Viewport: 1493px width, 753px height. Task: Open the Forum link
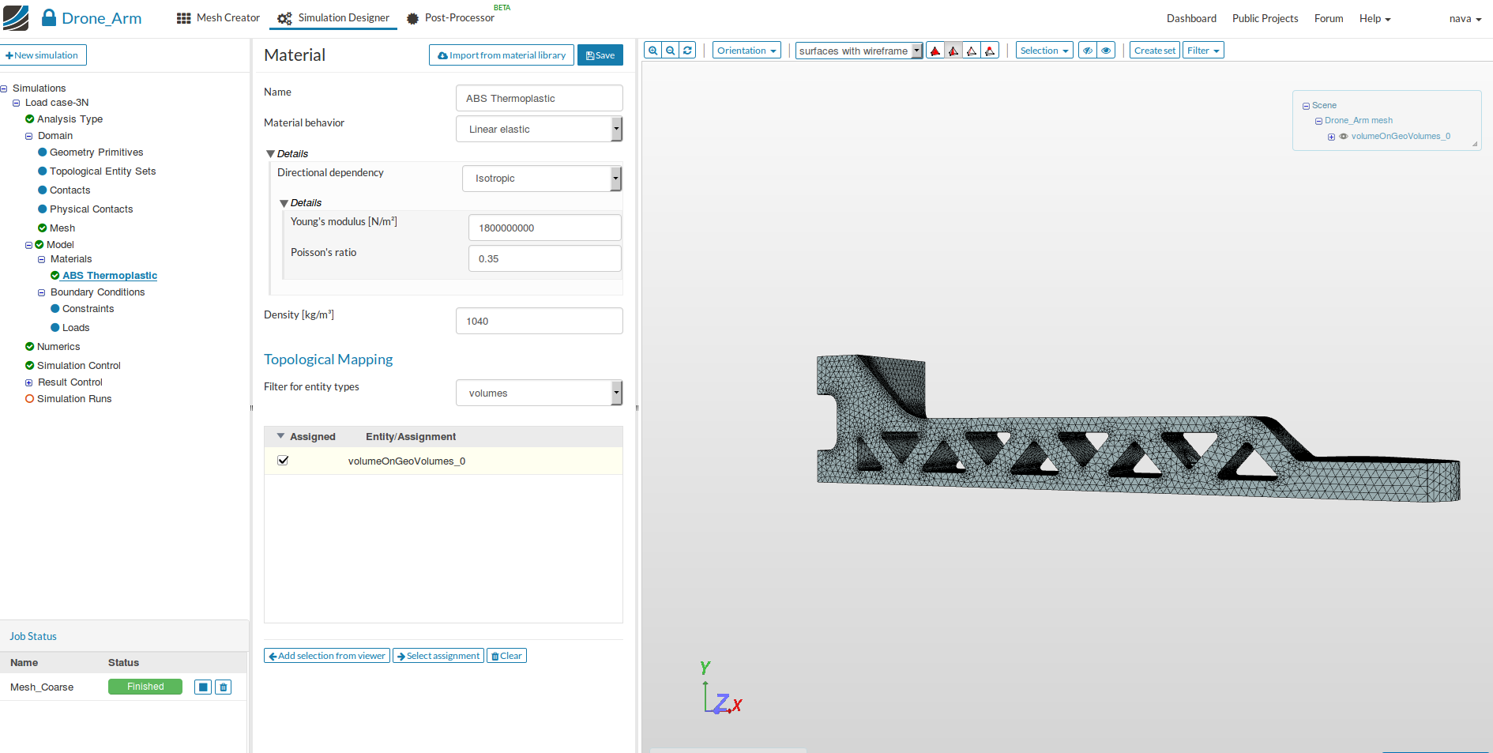[1329, 18]
